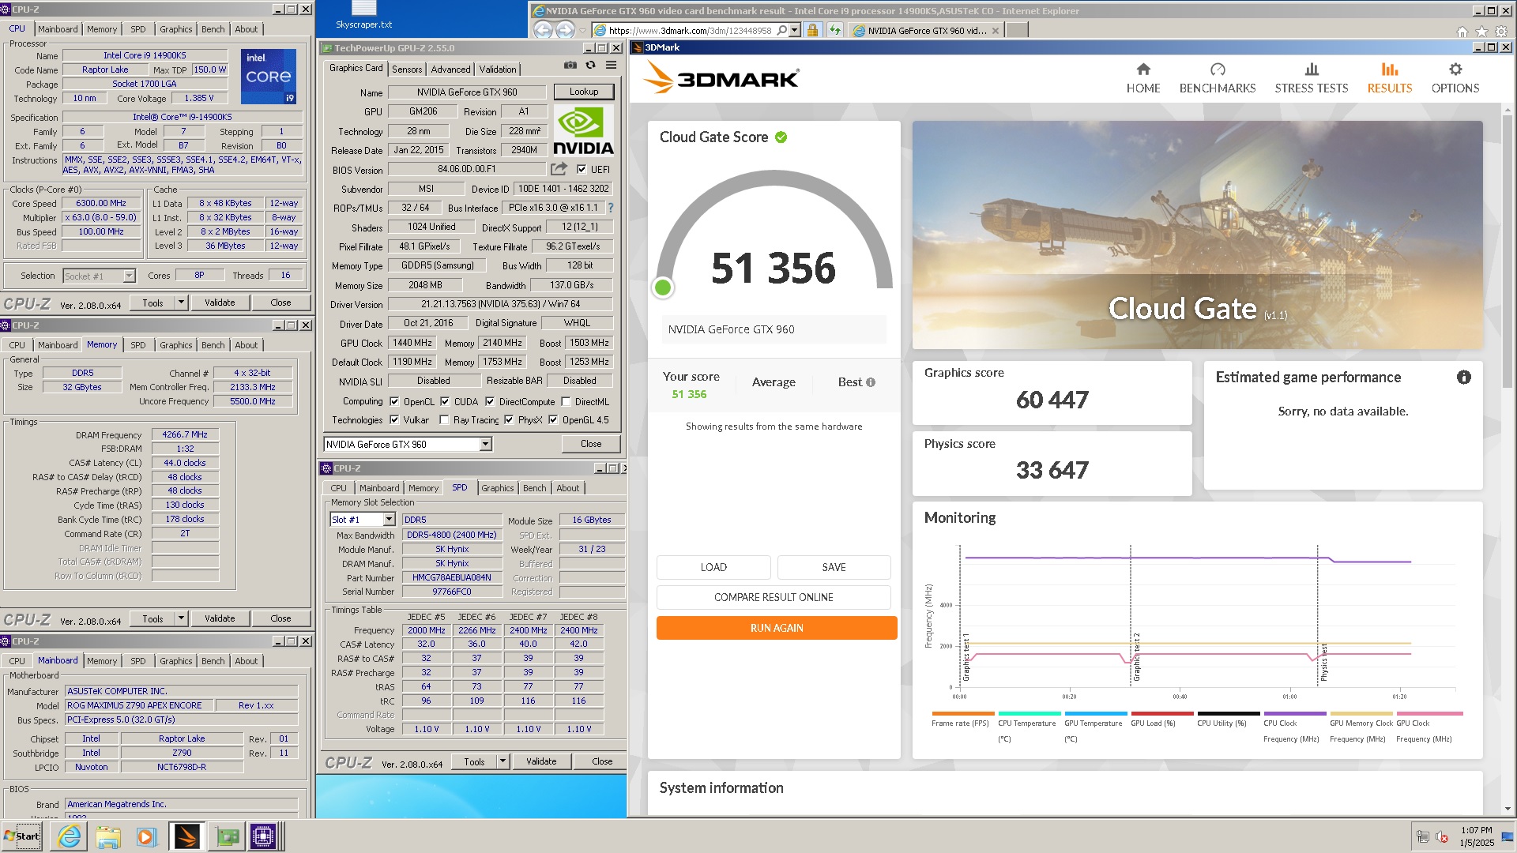Click CPU Temperature legend swatch

pos(1028,713)
